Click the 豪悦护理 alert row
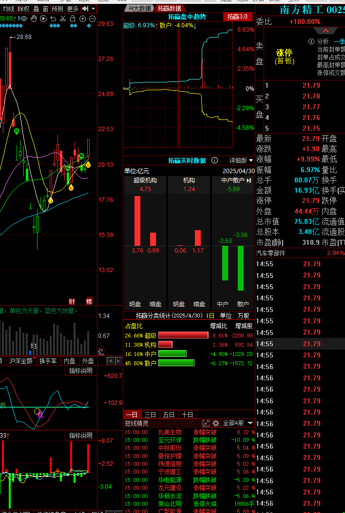The image size is (345, 513). pyautogui.click(x=189, y=456)
